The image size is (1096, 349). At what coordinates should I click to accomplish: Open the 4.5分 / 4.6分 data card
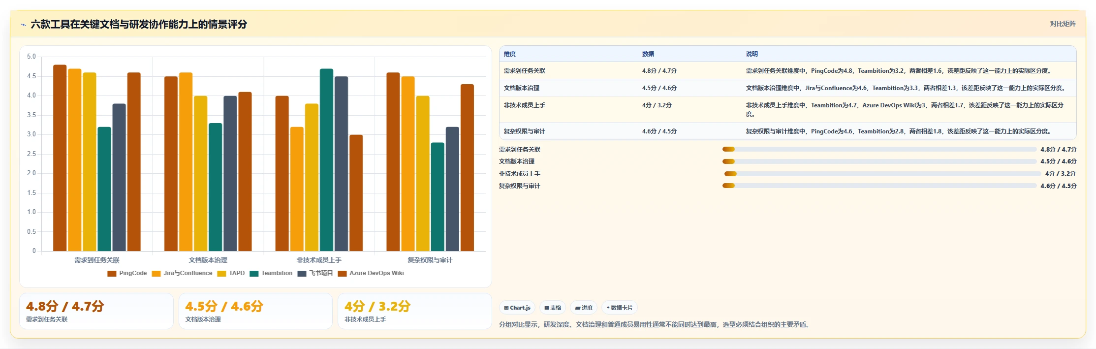tap(255, 311)
